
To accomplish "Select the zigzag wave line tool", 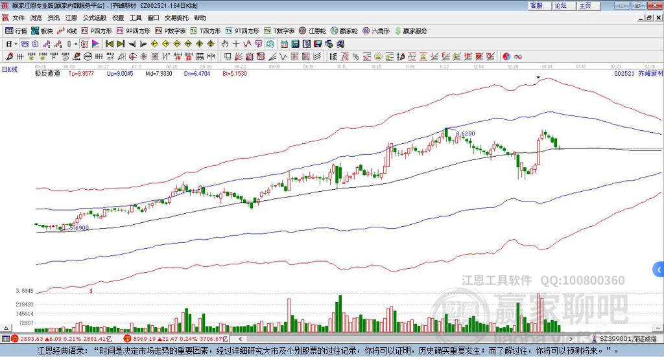I will click(x=283, y=56).
